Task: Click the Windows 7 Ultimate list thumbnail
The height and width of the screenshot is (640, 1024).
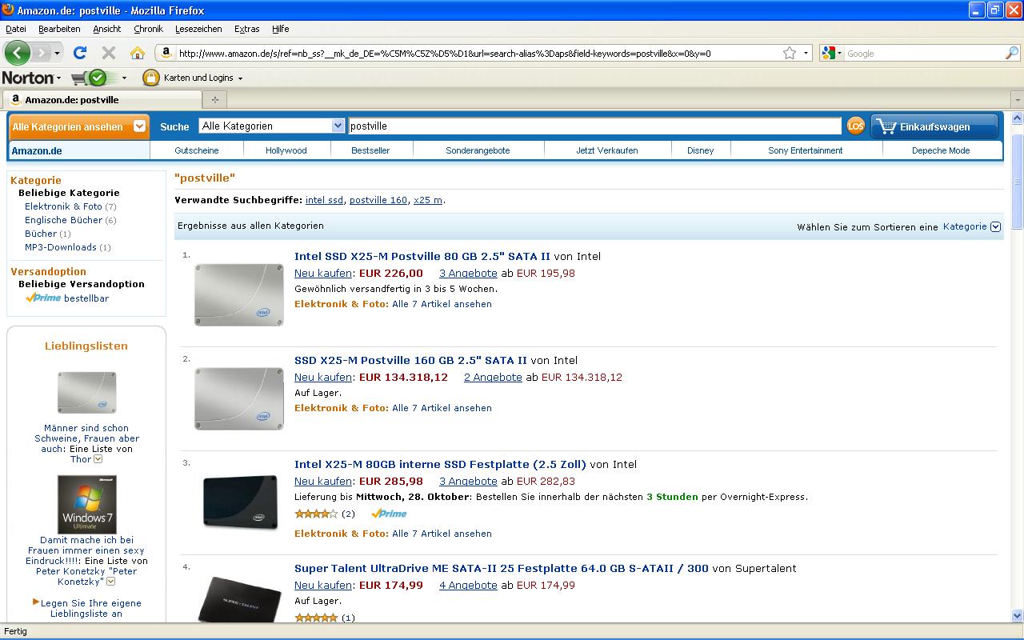Action: coord(86,504)
